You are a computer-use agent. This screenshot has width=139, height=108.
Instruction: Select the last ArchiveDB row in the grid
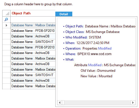33,81
